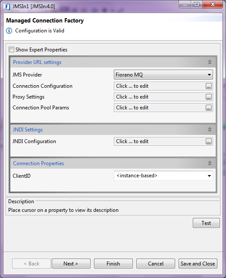Click the info icon beside Configuration is Valid

coord(9,31)
